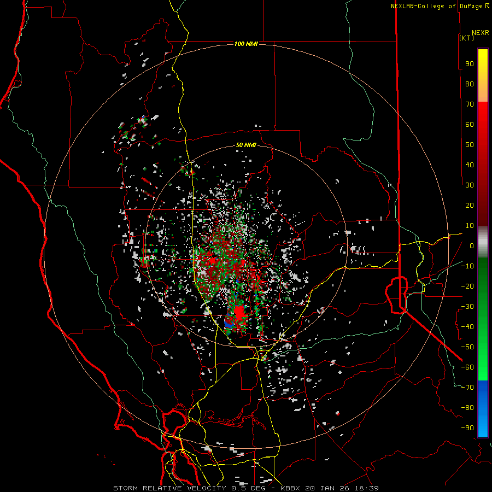Click the red band of the color scale
Screen dimensions: 492x492
click(x=483, y=164)
